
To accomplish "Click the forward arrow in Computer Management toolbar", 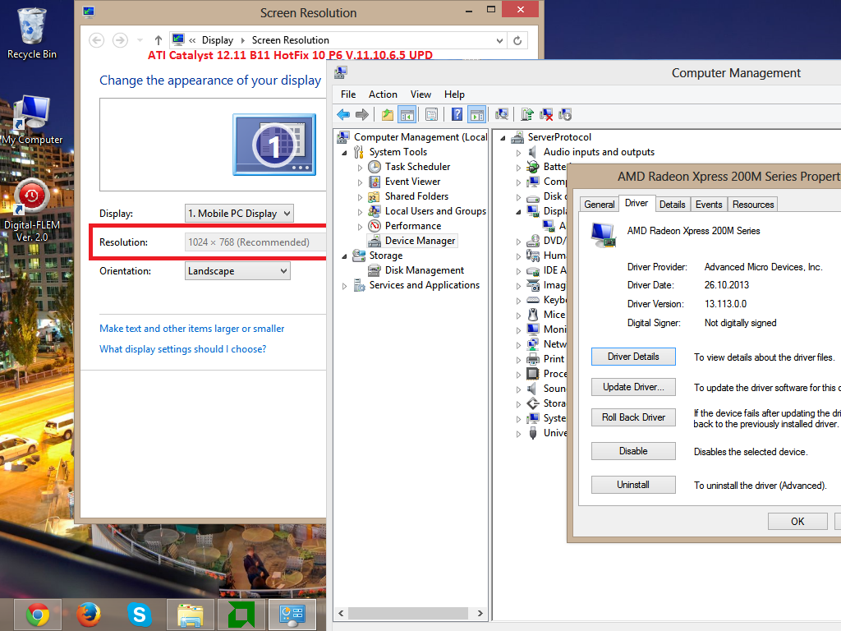I will coord(362,114).
